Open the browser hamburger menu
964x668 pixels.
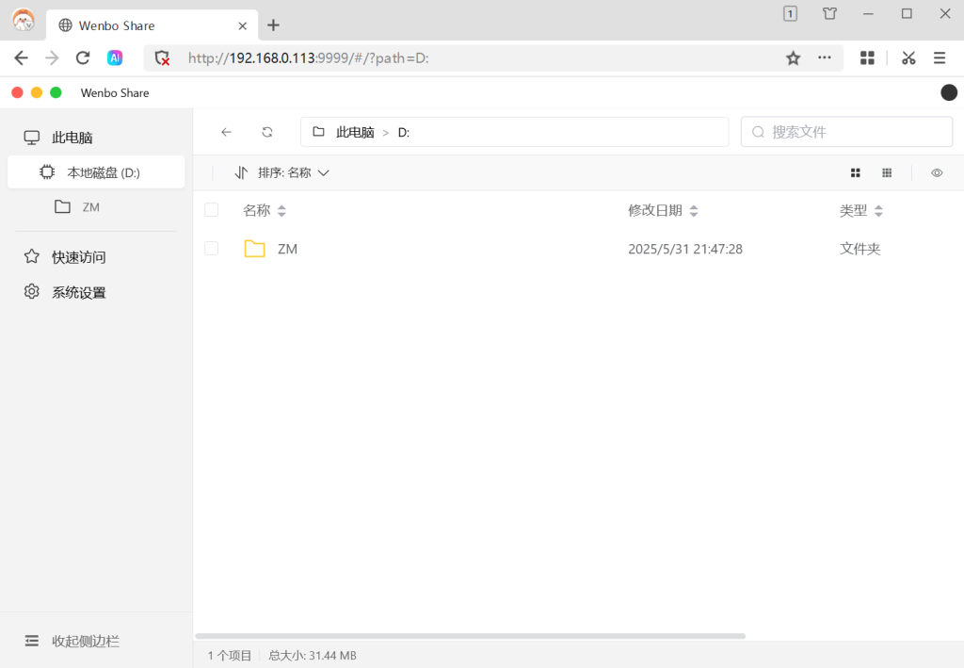coord(940,57)
